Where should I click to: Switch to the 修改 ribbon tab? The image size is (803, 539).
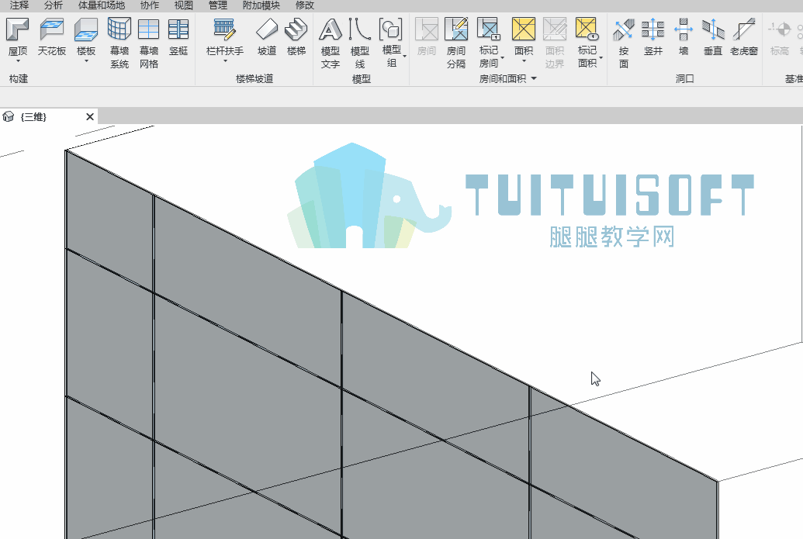tap(305, 5)
